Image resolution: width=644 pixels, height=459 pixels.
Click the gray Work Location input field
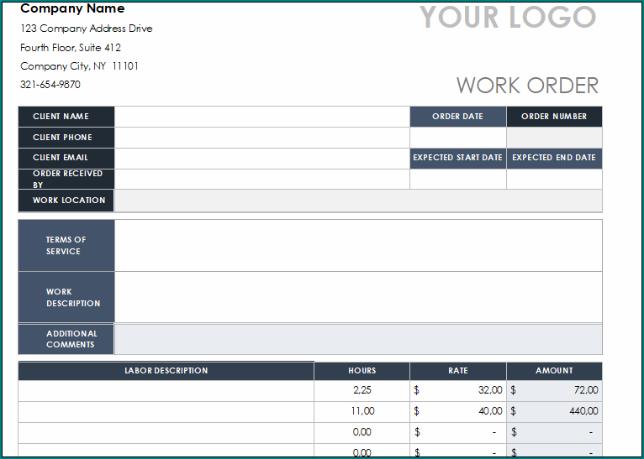click(358, 201)
